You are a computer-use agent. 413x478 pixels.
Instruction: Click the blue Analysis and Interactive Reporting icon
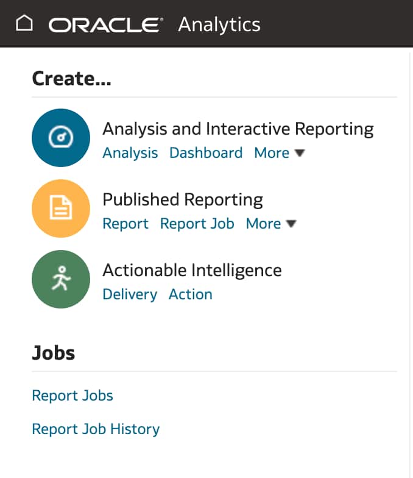(x=61, y=138)
